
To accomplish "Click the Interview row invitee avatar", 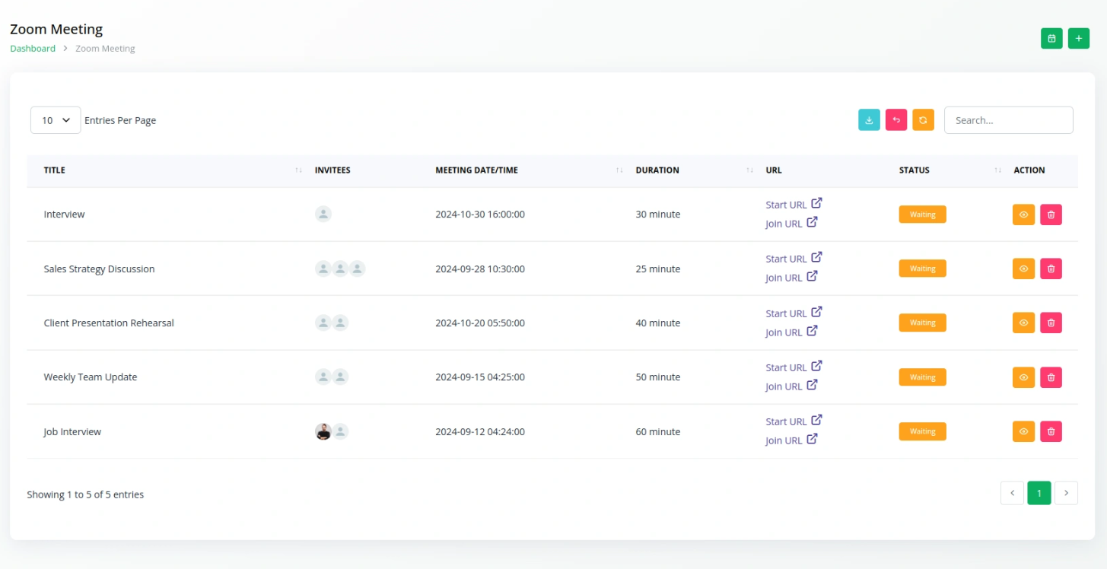I will pyautogui.click(x=323, y=215).
